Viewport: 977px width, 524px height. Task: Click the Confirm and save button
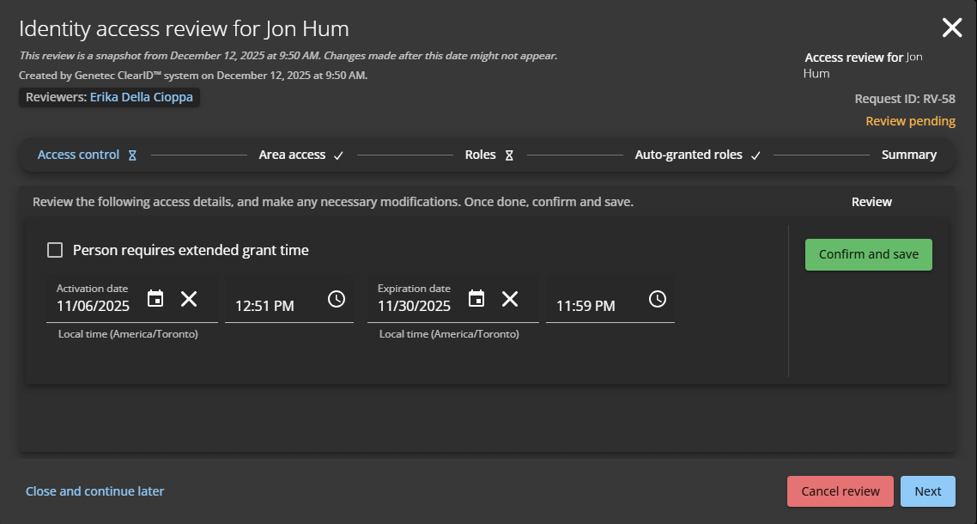pyautogui.click(x=868, y=254)
